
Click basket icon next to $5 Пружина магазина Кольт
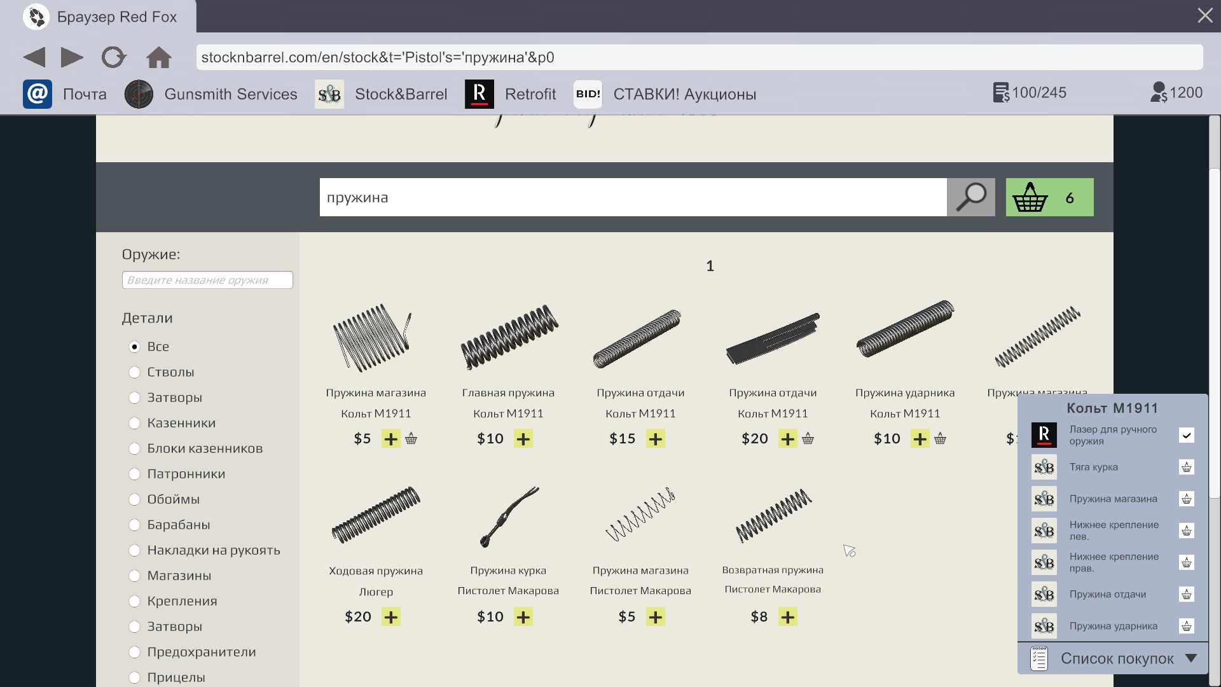click(x=411, y=438)
